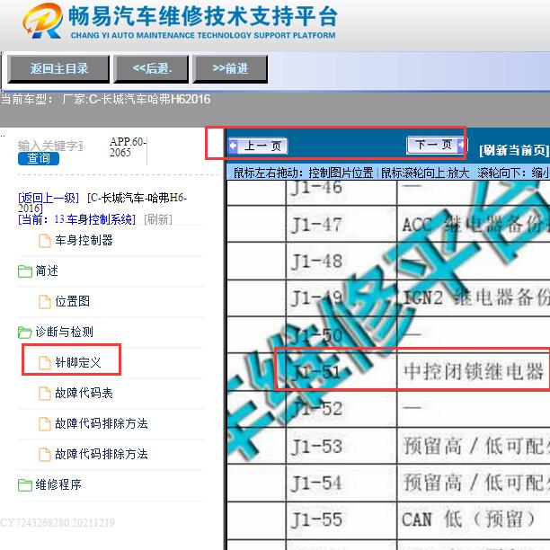Open 位置图 document
This screenshot has height=550, width=550.
click(x=72, y=301)
